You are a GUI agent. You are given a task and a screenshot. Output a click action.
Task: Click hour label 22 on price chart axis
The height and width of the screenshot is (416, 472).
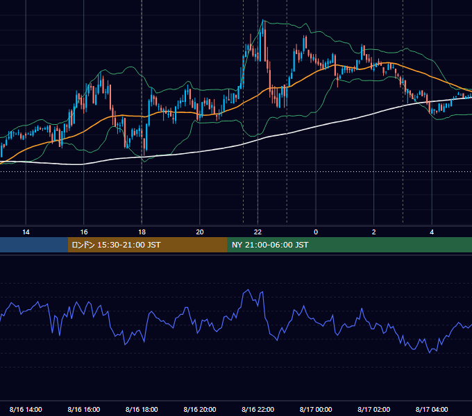pyautogui.click(x=258, y=232)
